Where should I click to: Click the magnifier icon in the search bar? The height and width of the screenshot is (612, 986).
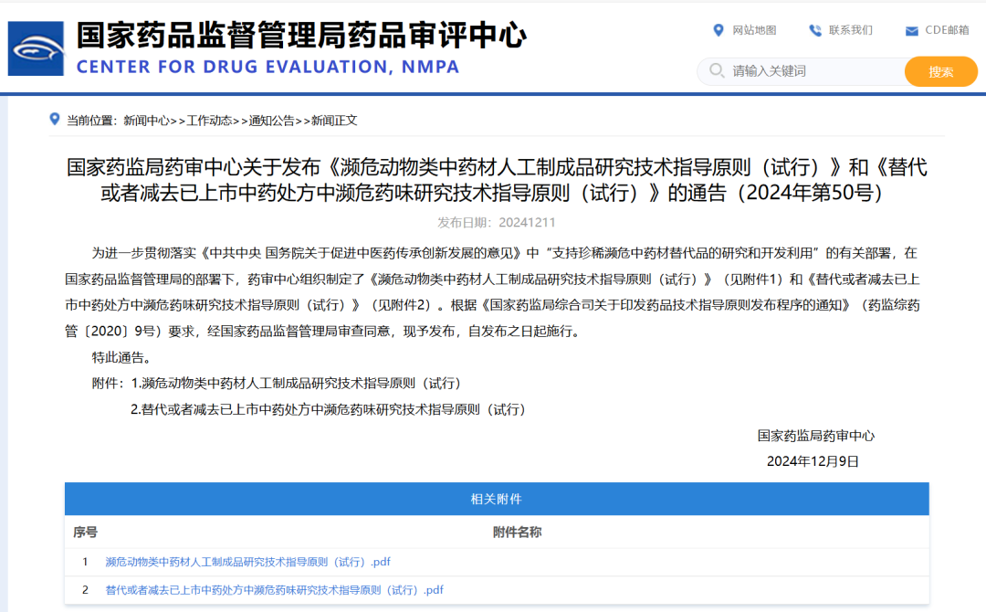pos(718,71)
